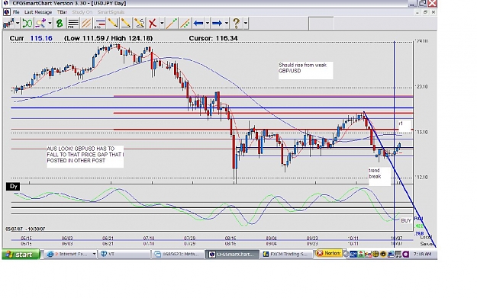Open the Study On menu

[82, 12]
